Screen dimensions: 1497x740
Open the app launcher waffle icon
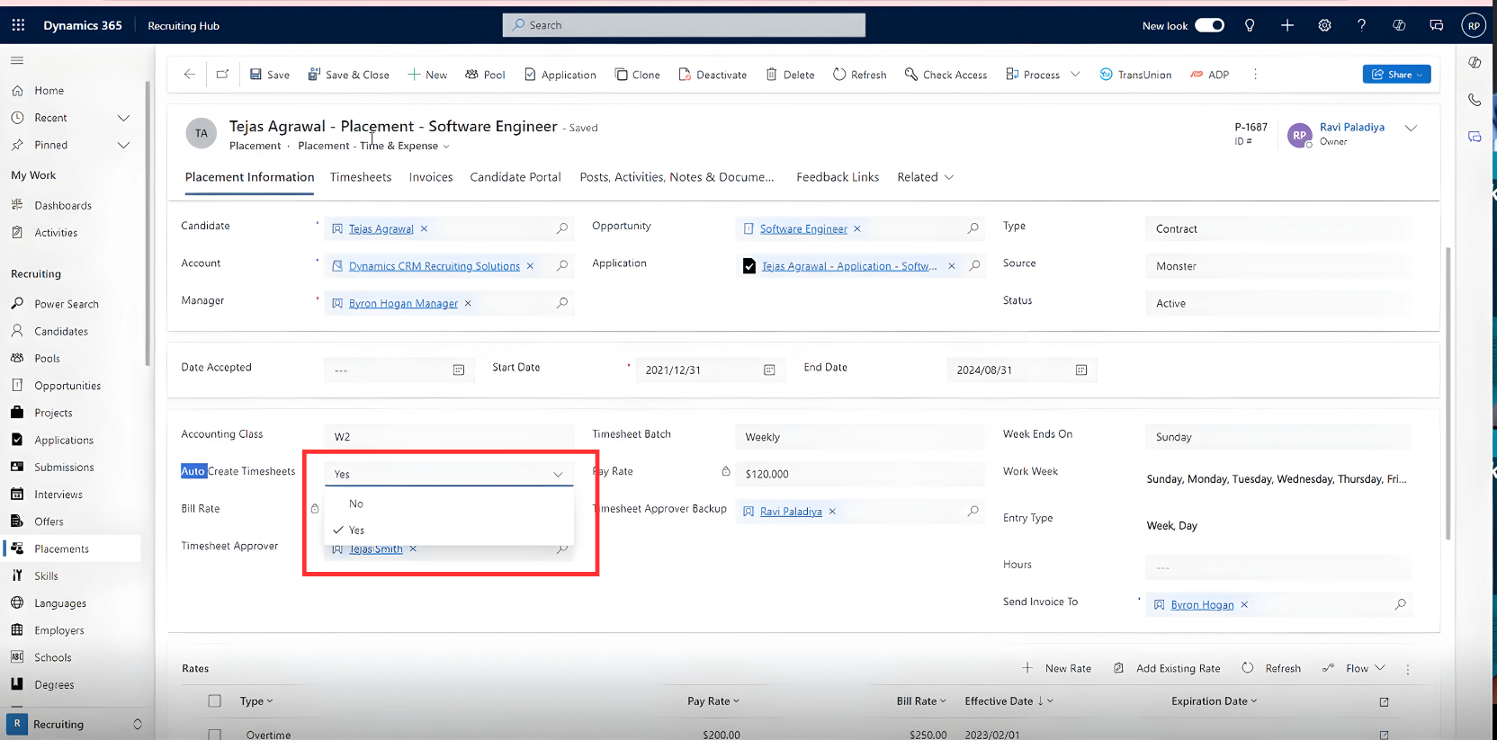pos(18,25)
